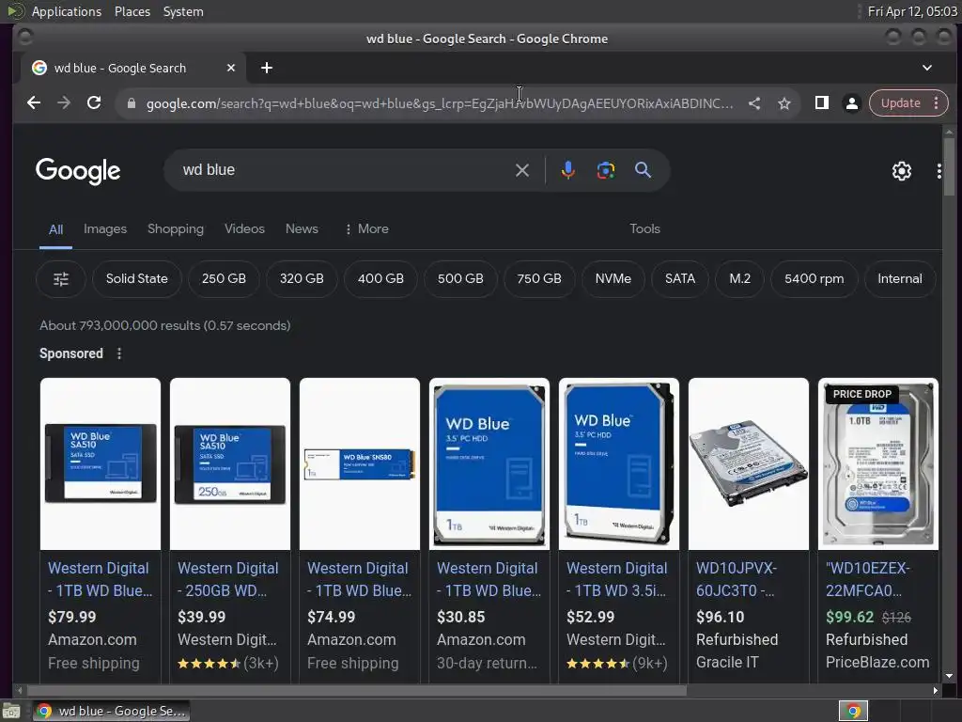Open Chrome's side panel icon

click(821, 103)
